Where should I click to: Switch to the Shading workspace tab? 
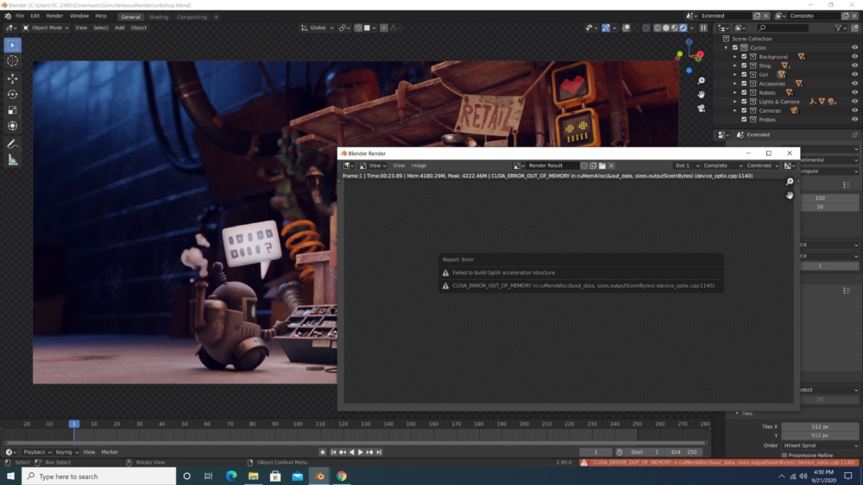click(159, 17)
